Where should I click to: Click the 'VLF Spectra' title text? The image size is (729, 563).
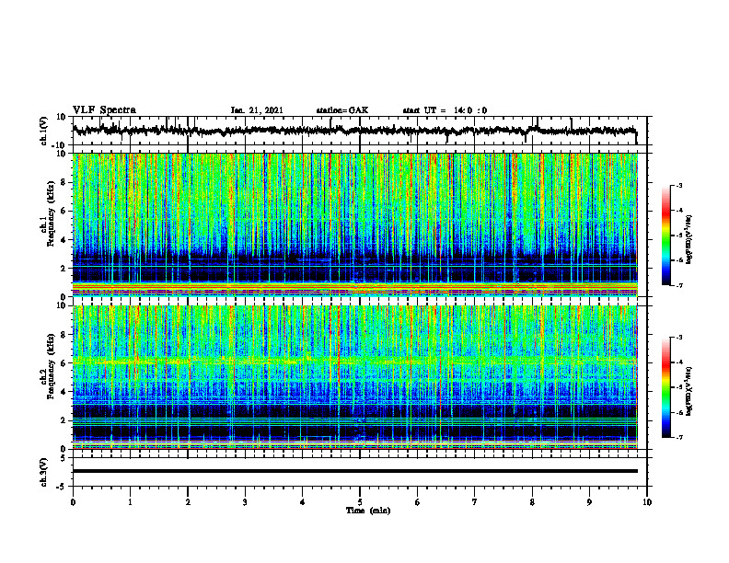tap(104, 110)
